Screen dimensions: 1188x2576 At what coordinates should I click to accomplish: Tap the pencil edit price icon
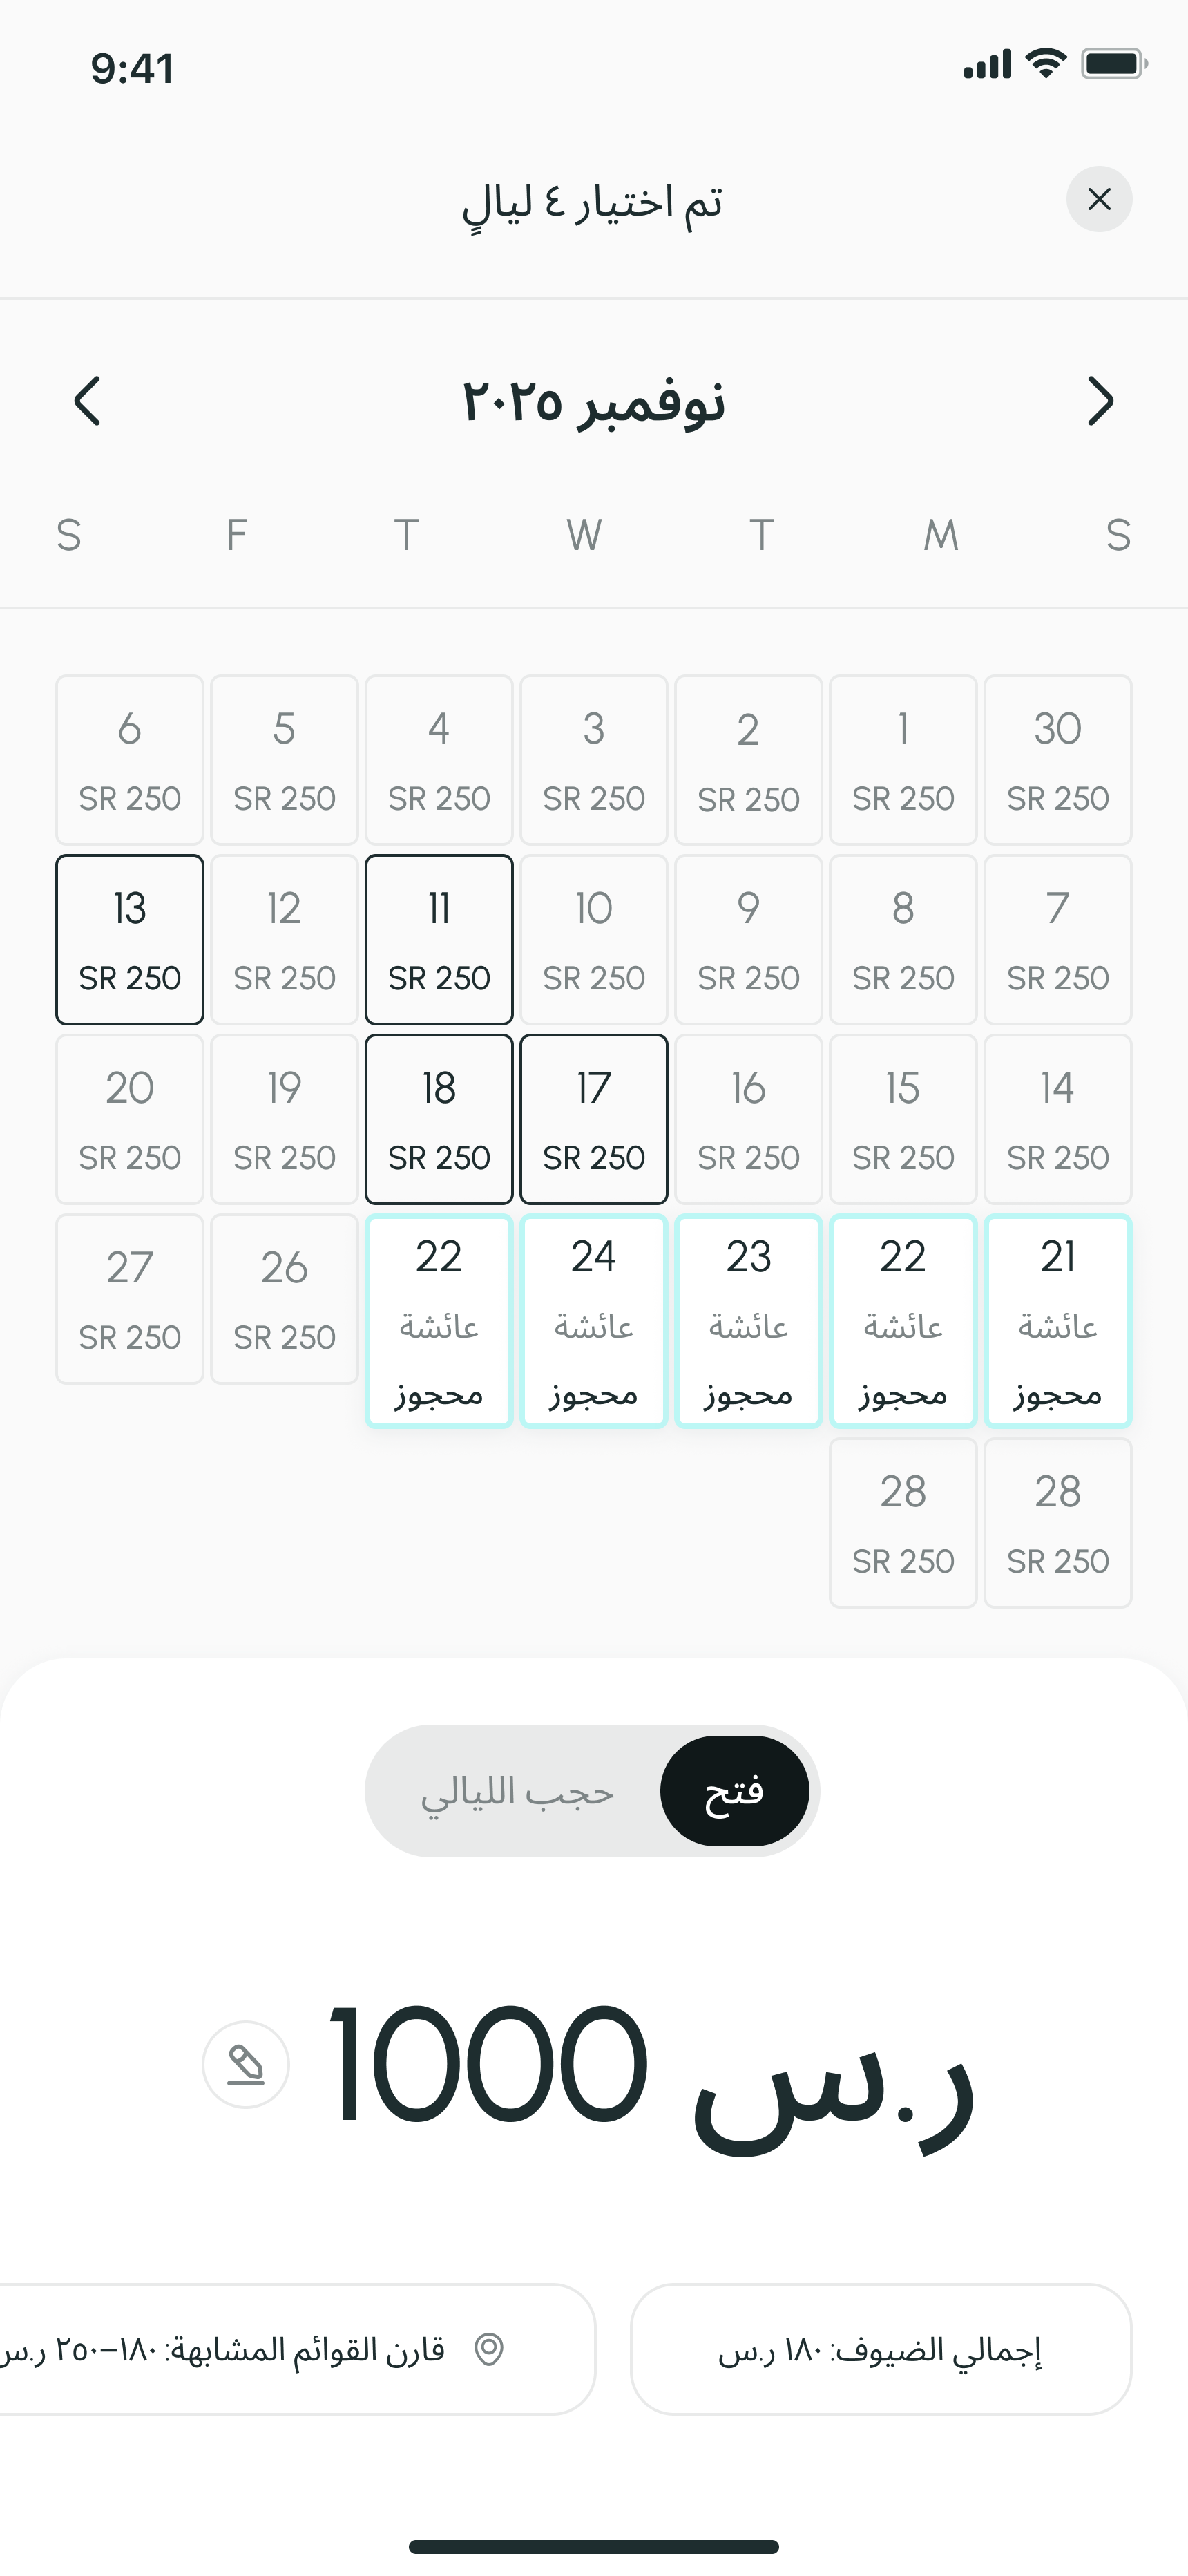pyautogui.click(x=246, y=2065)
